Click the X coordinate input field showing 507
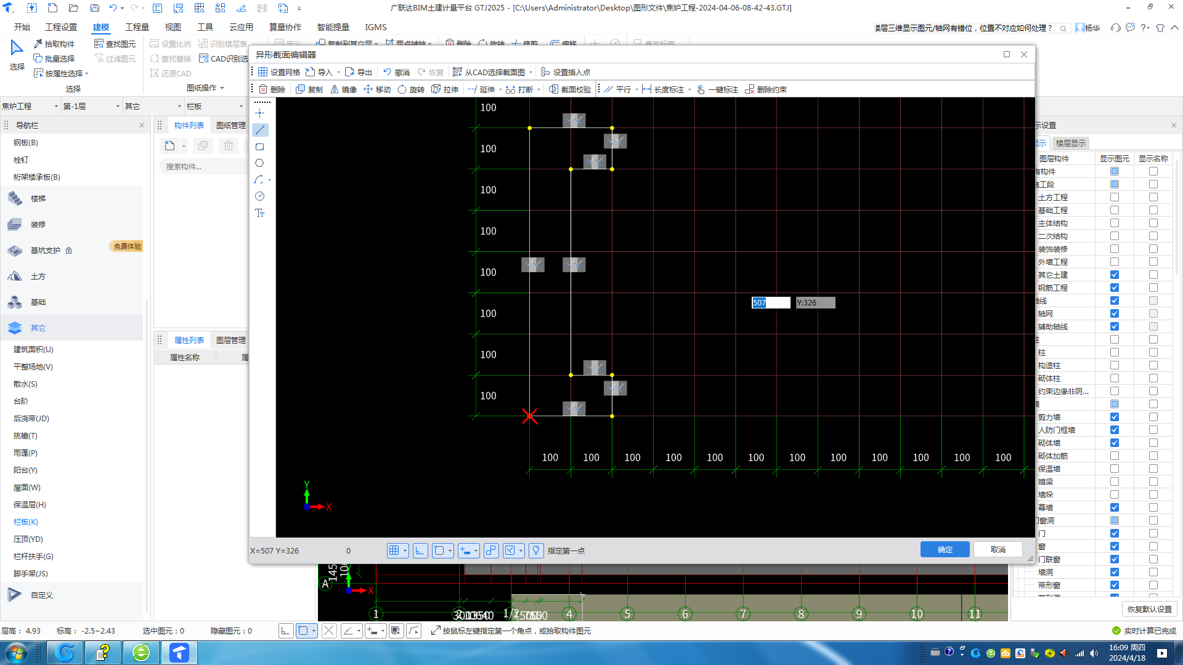This screenshot has width=1183, height=665. 771,302
